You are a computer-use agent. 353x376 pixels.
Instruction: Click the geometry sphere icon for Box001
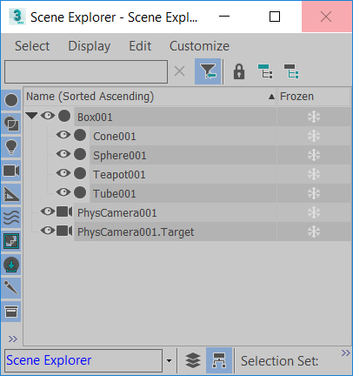point(64,116)
